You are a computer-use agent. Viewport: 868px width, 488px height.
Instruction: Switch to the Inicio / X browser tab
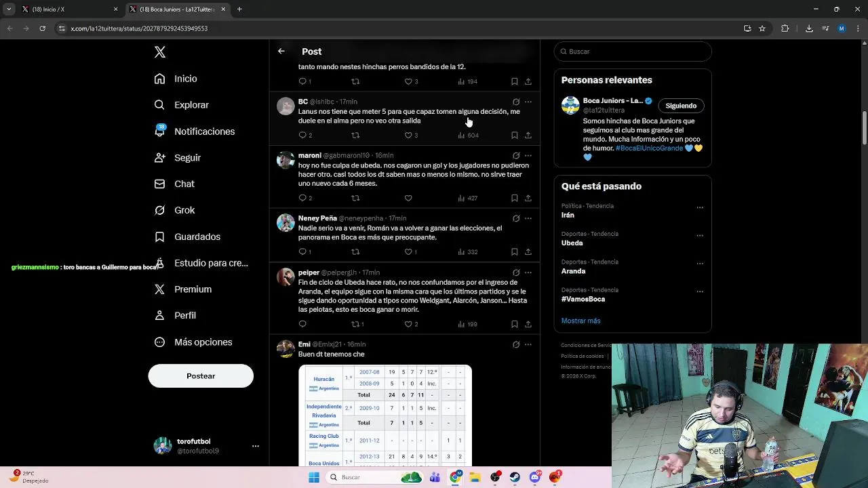pyautogui.click(x=68, y=9)
